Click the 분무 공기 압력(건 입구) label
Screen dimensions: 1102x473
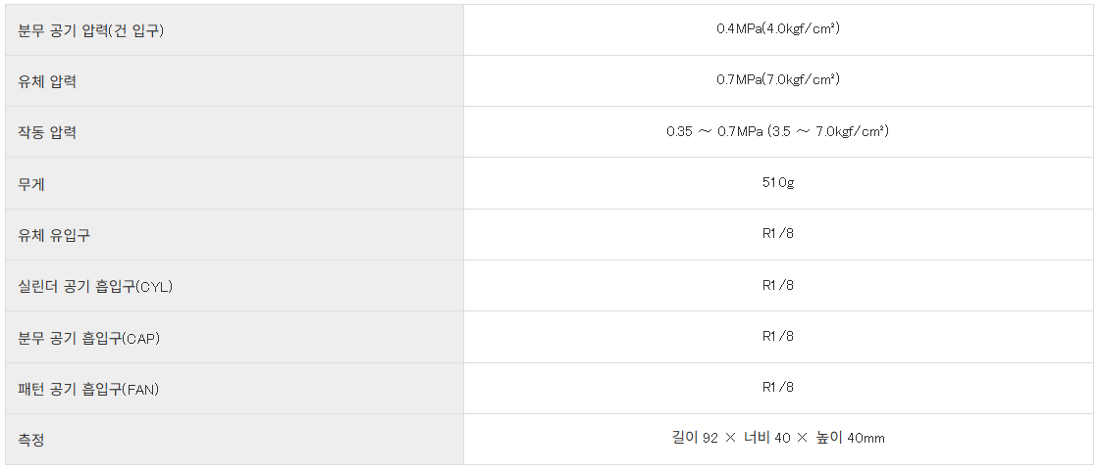tap(90, 30)
